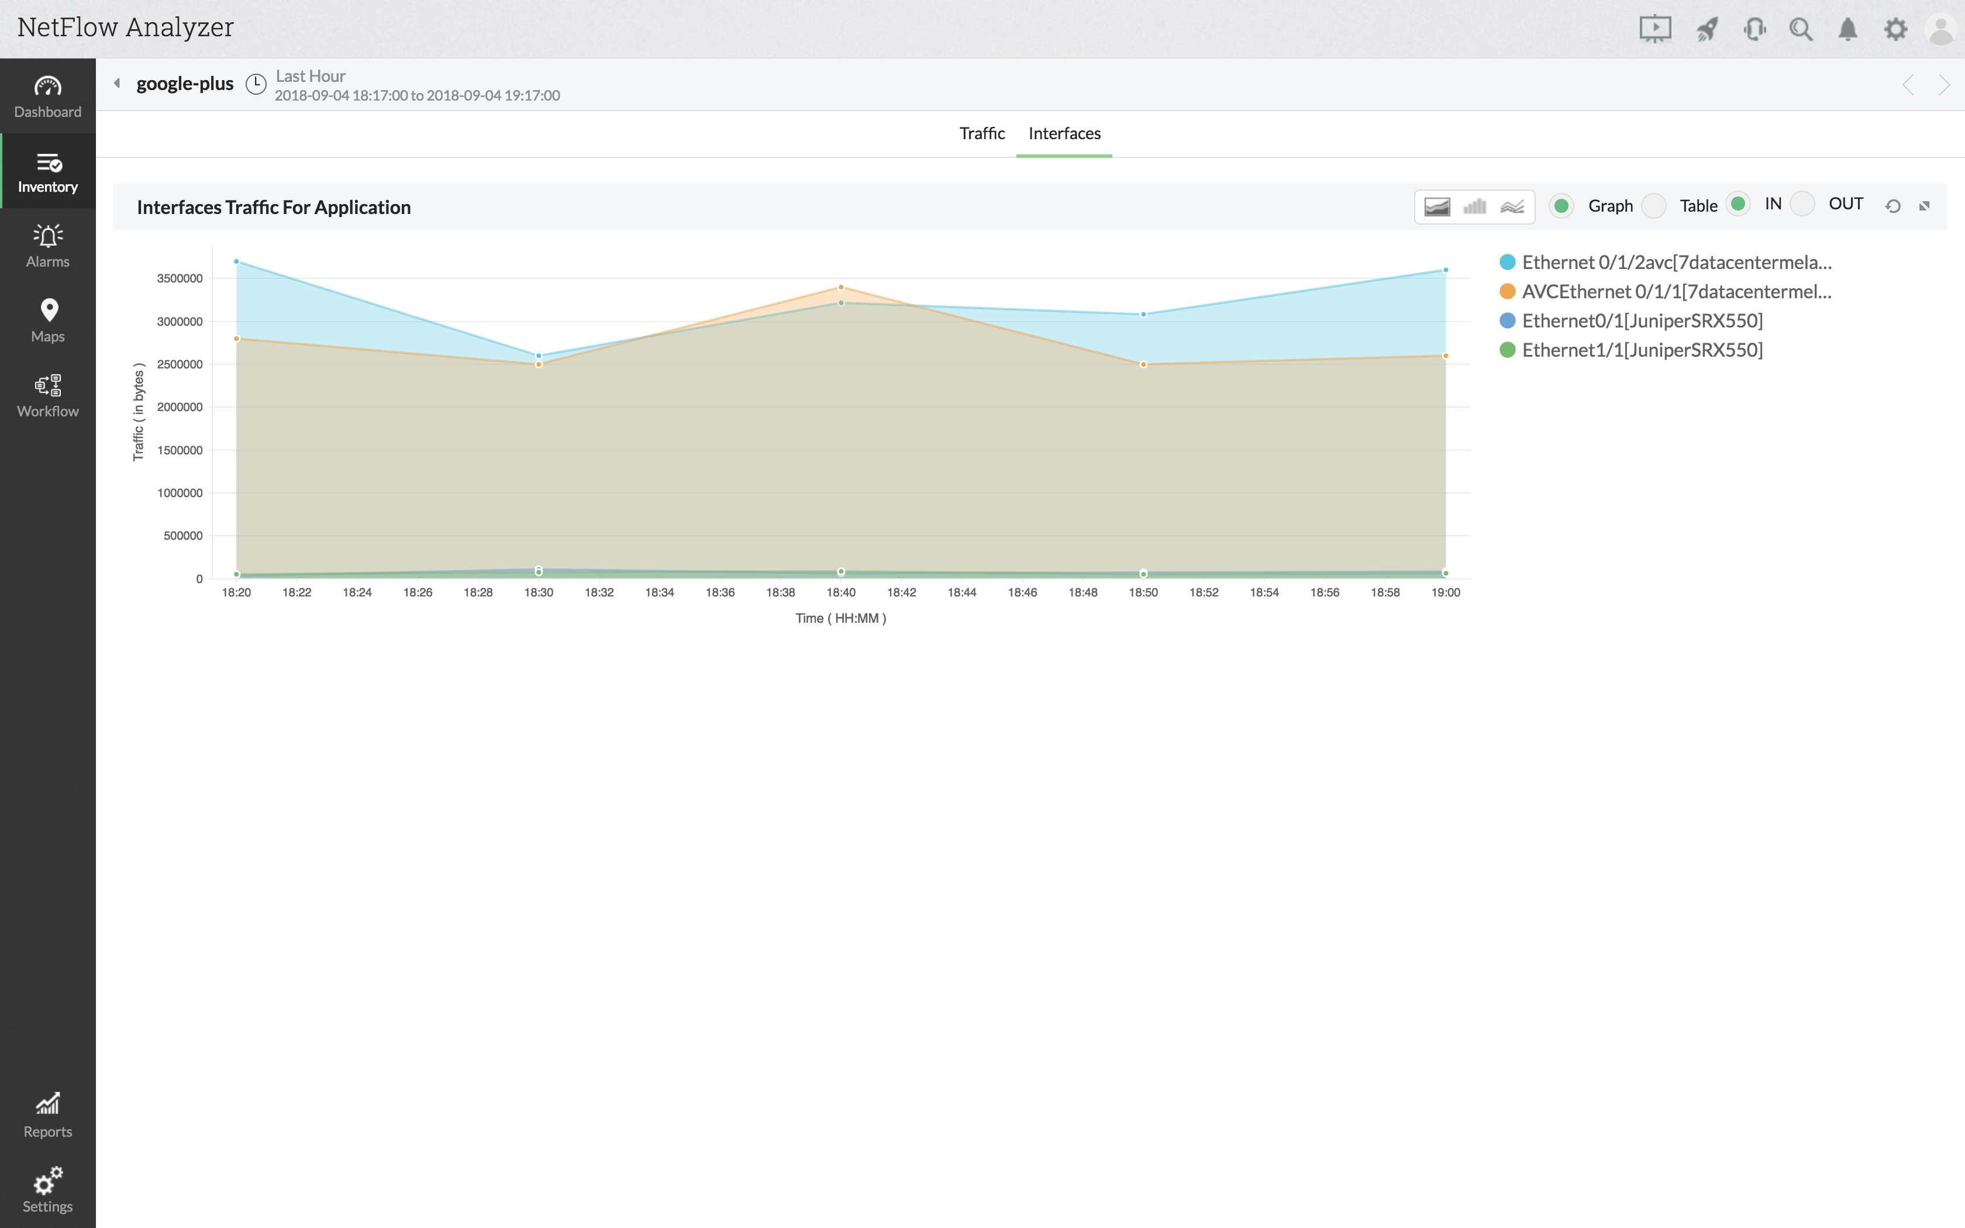Switch to area chart view icon
The height and width of the screenshot is (1228, 1965).
1436,206
